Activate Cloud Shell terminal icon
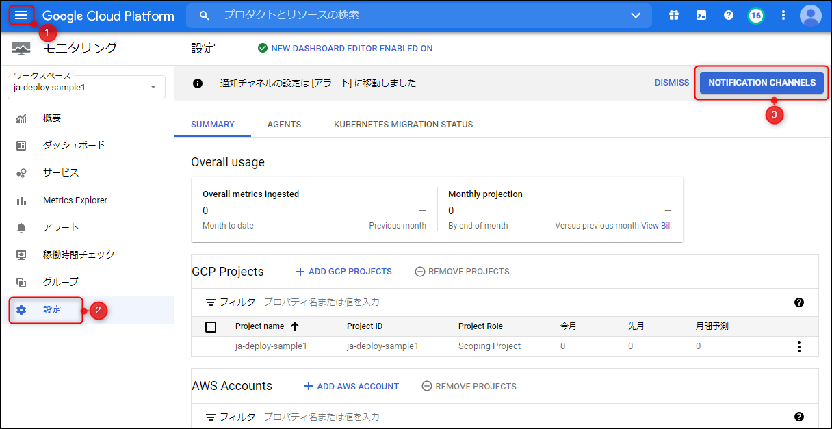832x429 pixels. pos(701,15)
